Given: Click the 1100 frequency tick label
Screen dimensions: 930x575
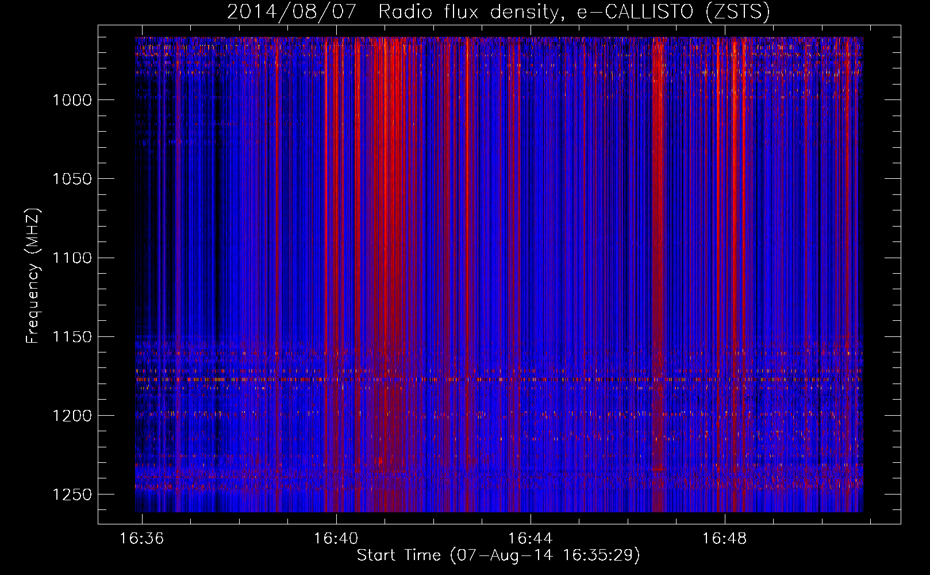Looking at the screenshot, I should coord(72,258).
